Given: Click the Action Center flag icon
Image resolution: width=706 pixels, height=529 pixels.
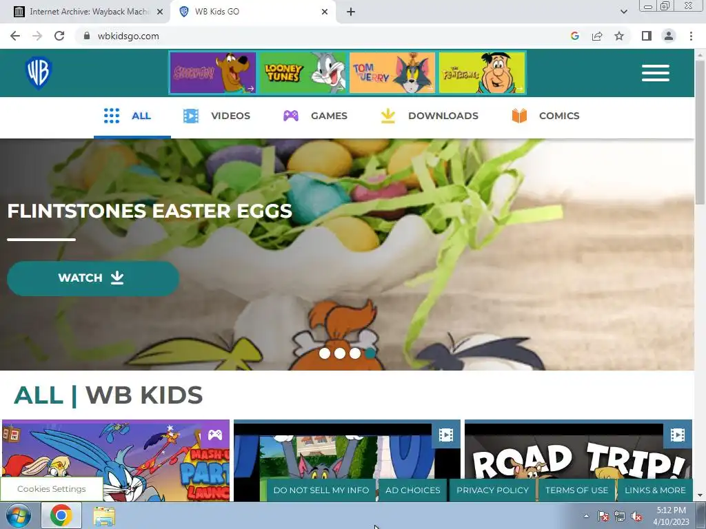Looking at the screenshot, I should (x=603, y=516).
